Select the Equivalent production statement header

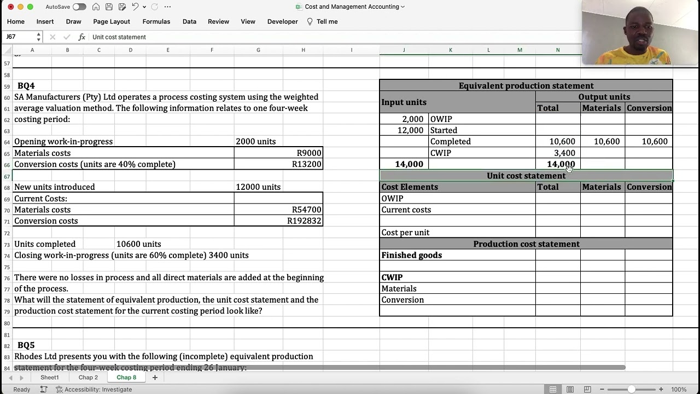pyautogui.click(x=526, y=85)
